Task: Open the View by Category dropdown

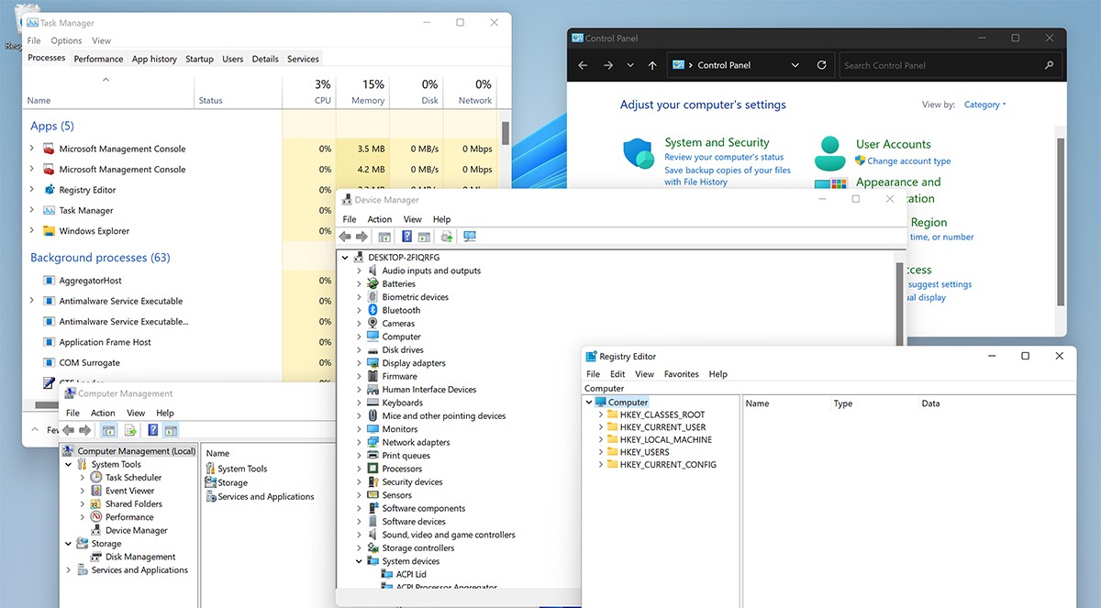Action: coord(984,105)
